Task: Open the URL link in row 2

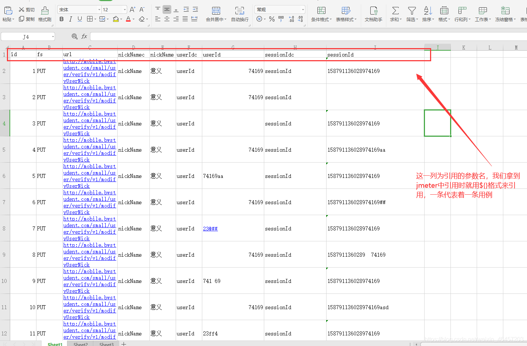Action: [90, 71]
